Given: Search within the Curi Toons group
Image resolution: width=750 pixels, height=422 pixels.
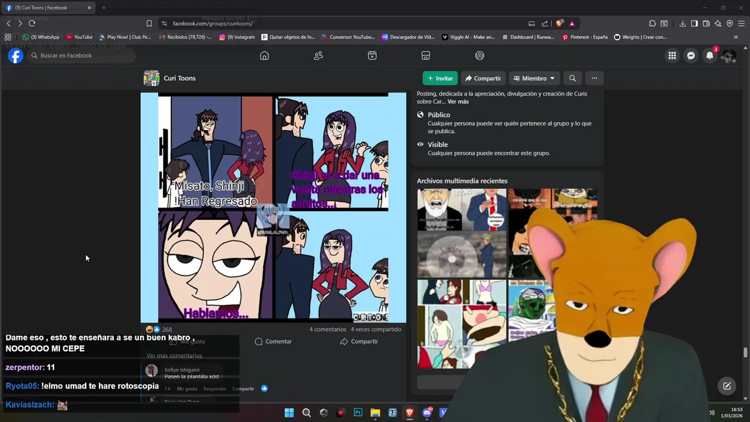Looking at the screenshot, I should pyautogui.click(x=572, y=78).
